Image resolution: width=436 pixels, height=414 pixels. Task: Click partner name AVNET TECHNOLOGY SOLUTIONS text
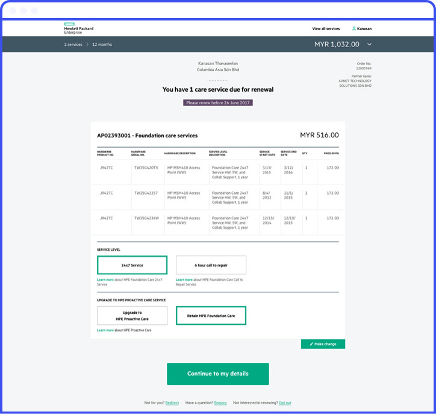pyautogui.click(x=355, y=83)
